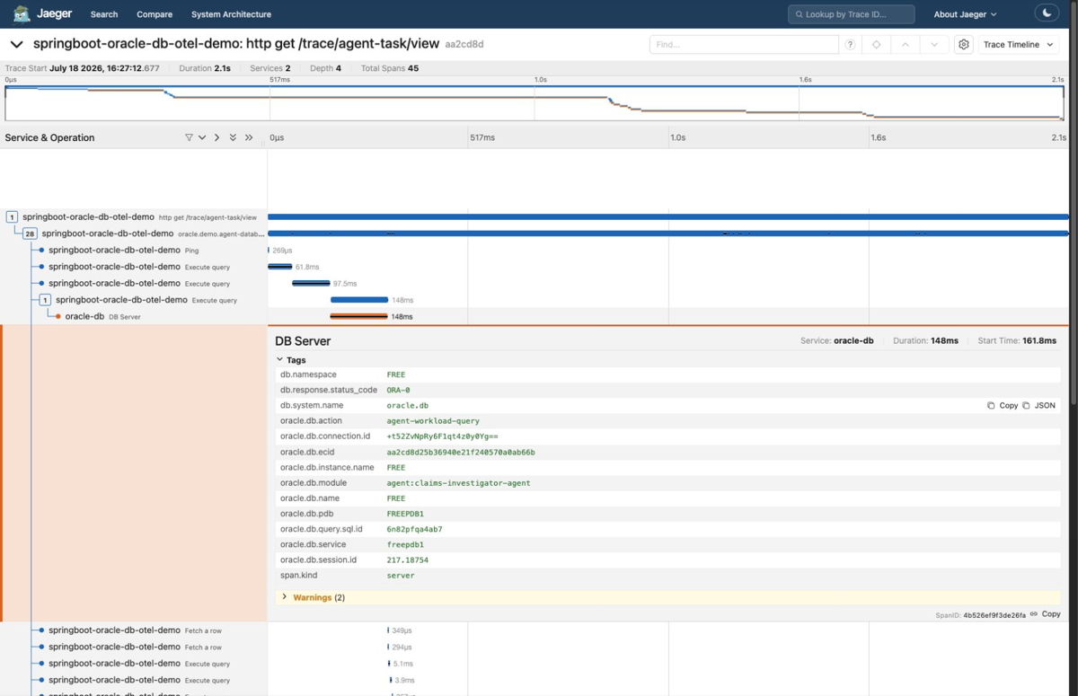Click the 517ms timeline tick label
This screenshot has height=696, width=1078.
coord(482,137)
